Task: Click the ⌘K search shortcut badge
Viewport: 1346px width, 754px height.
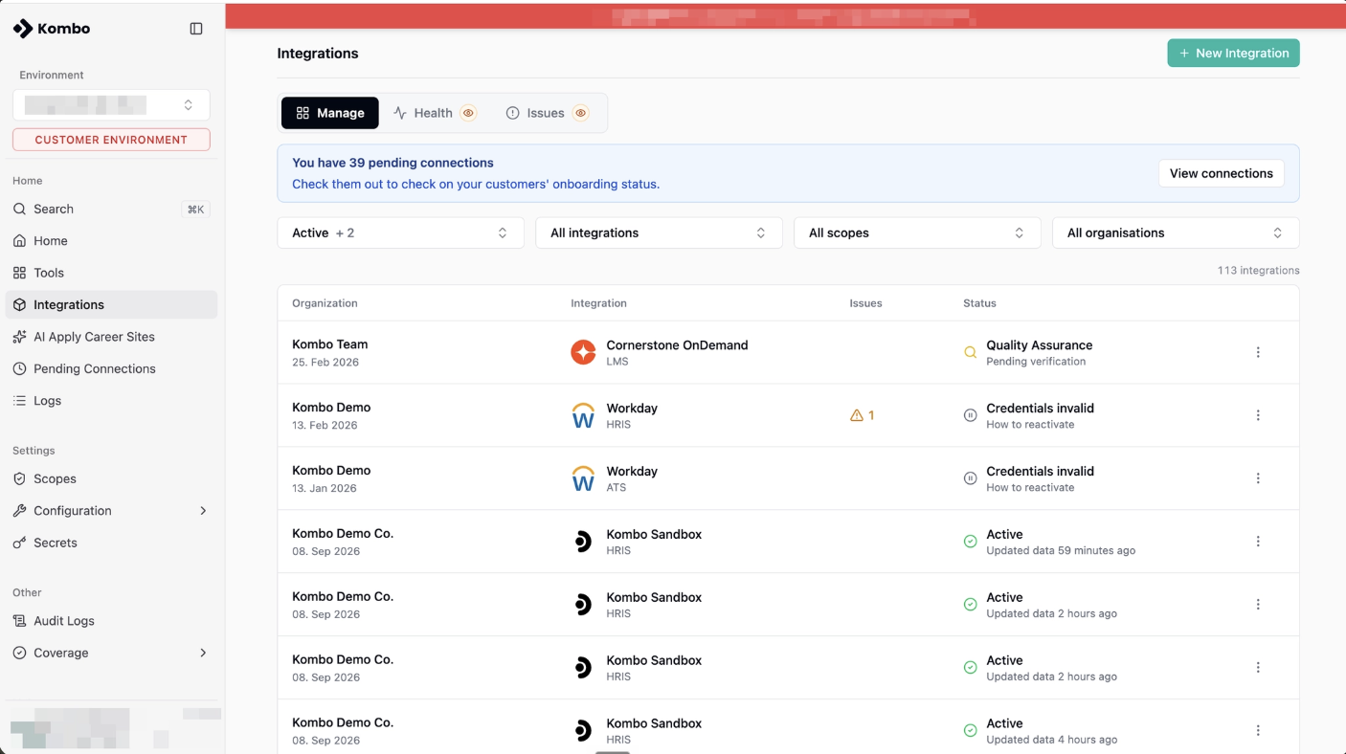Action: pyautogui.click(x=195, y=210)
